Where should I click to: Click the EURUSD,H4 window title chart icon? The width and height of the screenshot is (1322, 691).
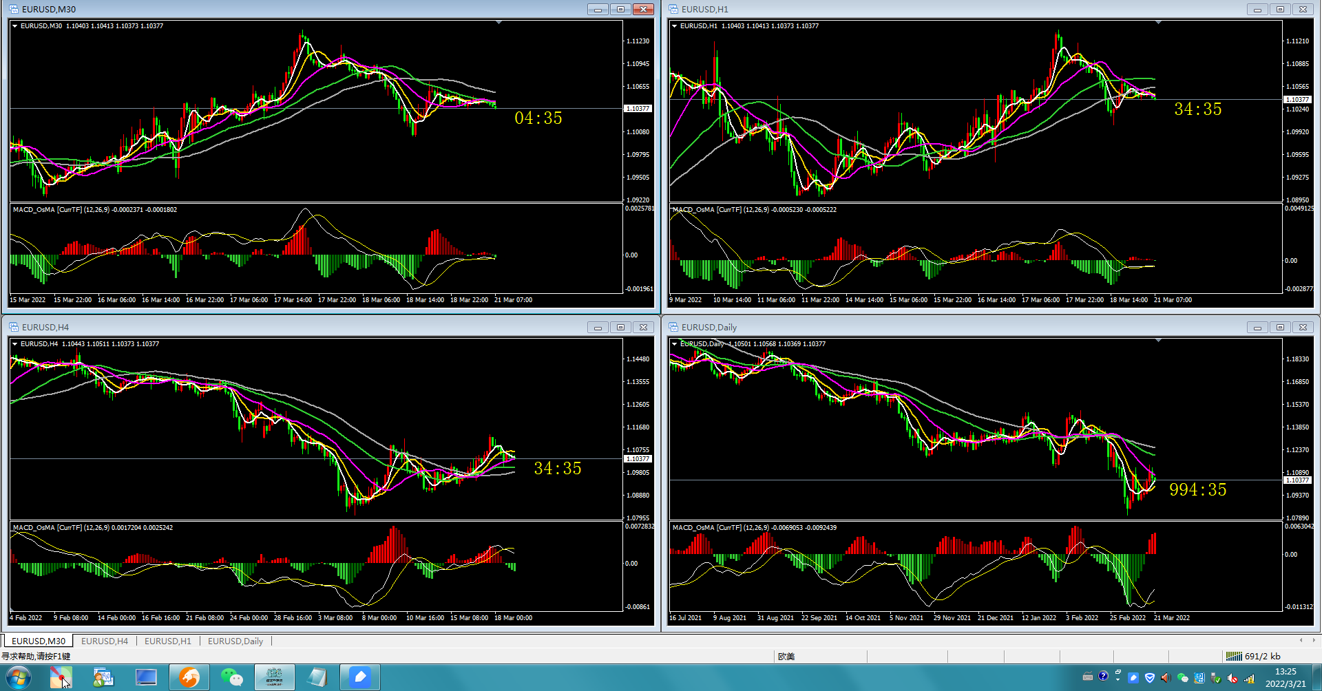point(14,328)
